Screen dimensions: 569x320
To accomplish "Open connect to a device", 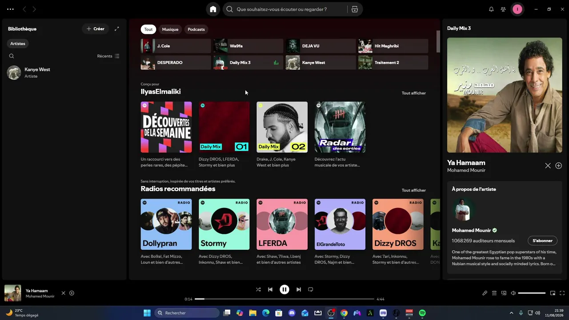I will 504,293.
